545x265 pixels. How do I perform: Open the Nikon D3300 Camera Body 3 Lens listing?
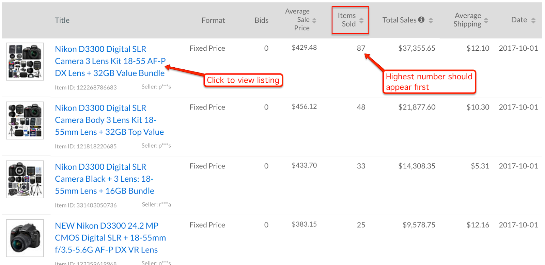pos(109,120)
